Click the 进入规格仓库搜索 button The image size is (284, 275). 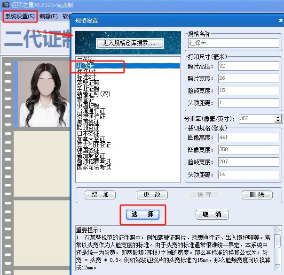(130, 43)
